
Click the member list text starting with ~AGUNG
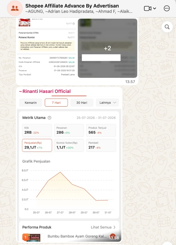click(x=79, y=12)
